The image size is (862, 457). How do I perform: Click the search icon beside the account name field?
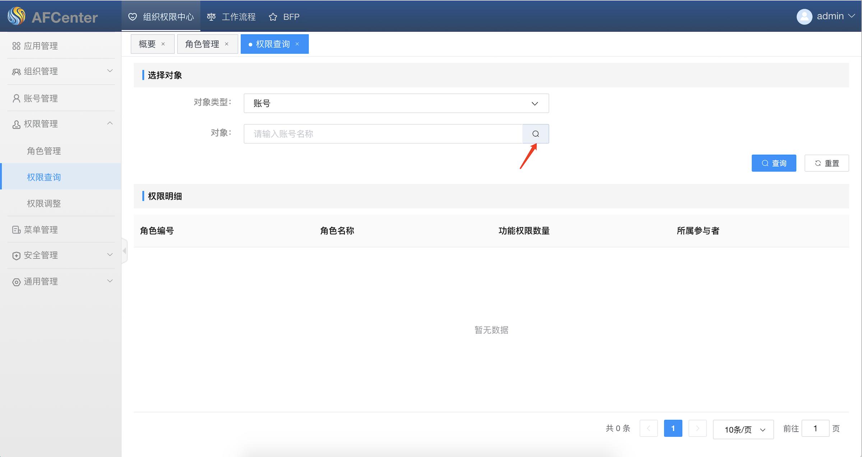coord(535,134)
